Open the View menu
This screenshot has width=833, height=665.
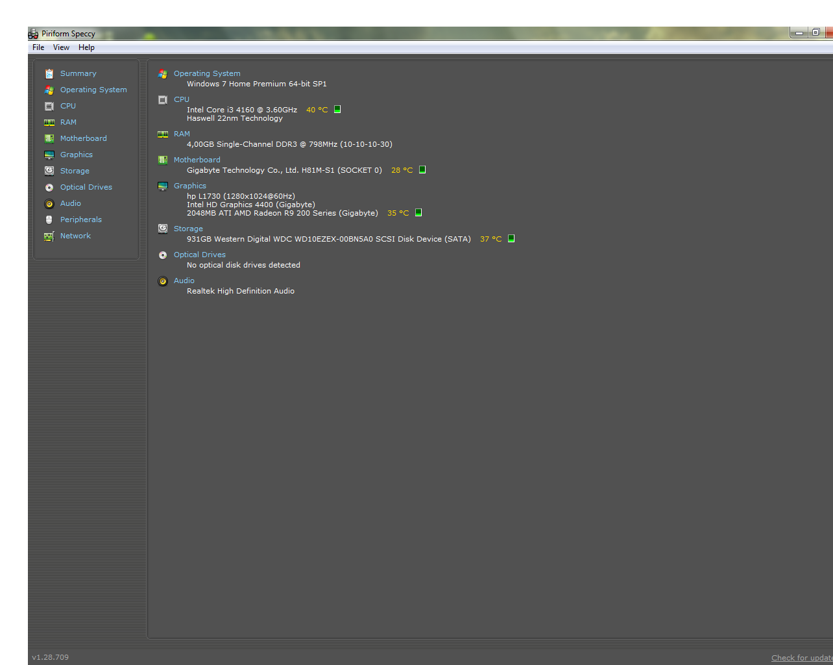click(61, 47)
